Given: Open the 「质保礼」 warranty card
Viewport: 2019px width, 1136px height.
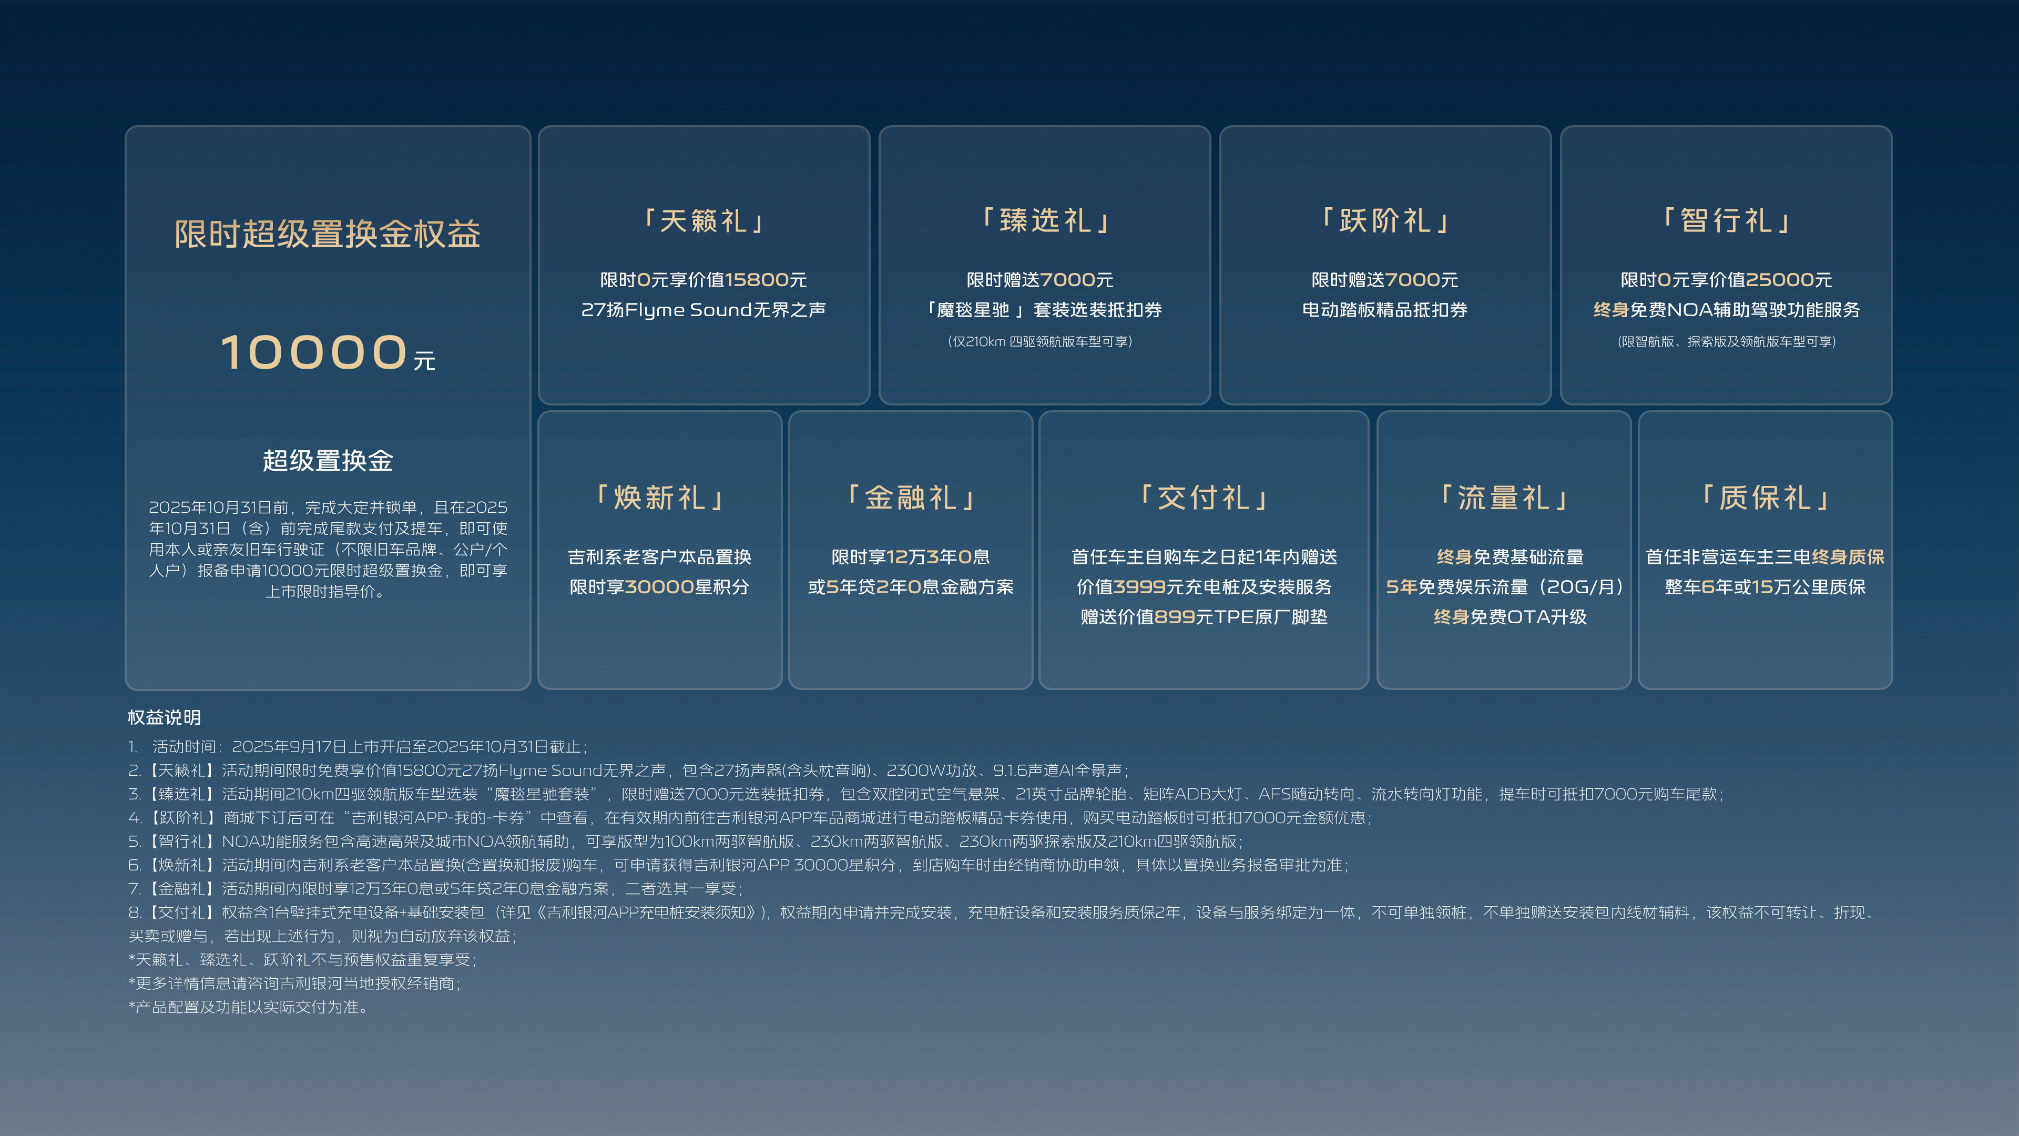Looking at the screenshot, I should coord(1765,549).
